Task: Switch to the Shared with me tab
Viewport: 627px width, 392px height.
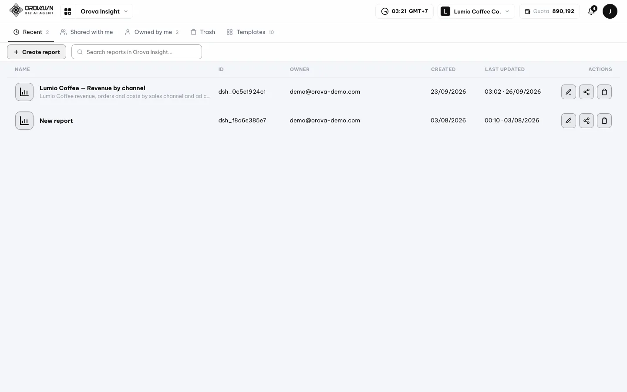Action: tap(87, 32)
